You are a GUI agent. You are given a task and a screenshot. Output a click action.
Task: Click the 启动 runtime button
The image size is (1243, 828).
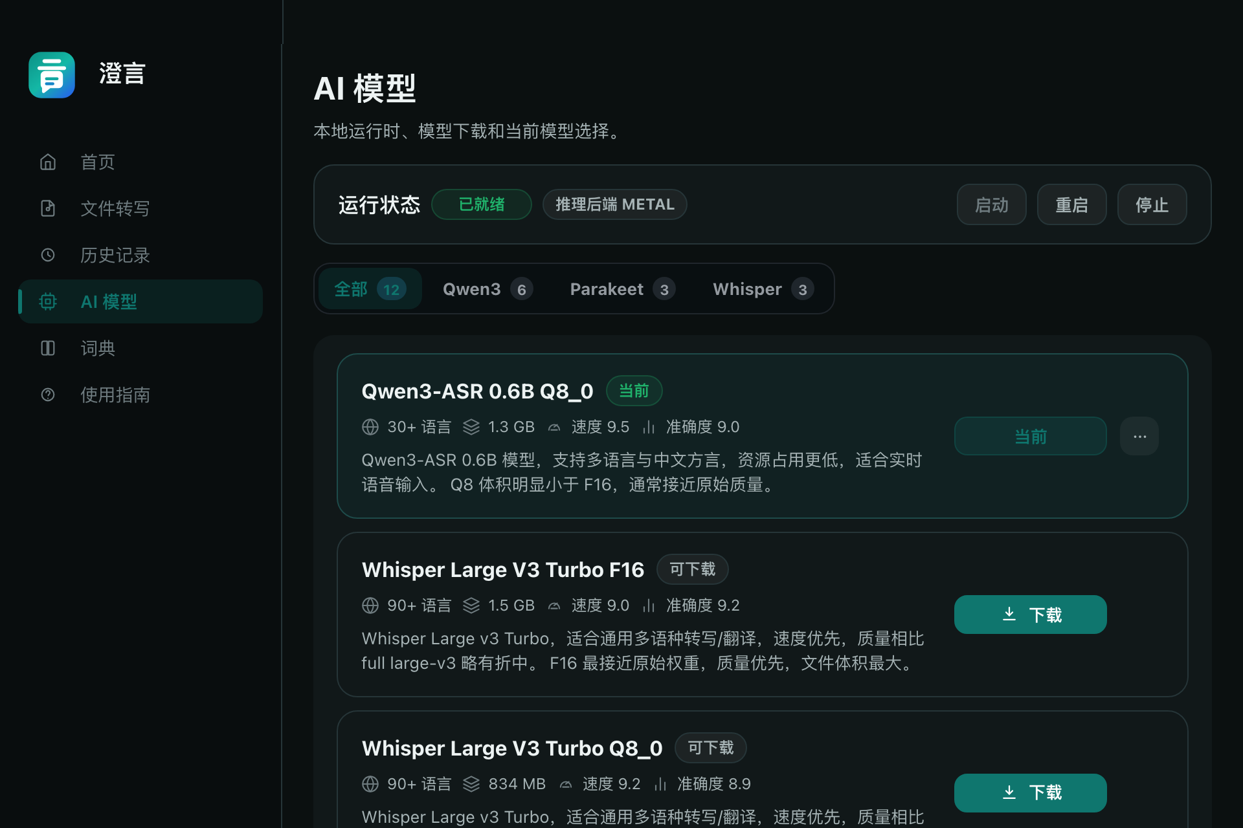click(992, 205)
